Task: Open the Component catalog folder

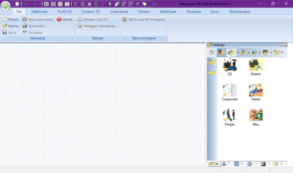Action: coord(230,92)
